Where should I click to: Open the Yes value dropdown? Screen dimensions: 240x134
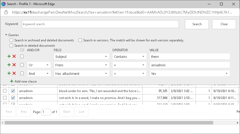[190, 74]
